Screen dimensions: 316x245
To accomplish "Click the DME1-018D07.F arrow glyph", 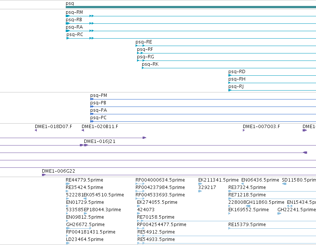I will tap(36, 130).
